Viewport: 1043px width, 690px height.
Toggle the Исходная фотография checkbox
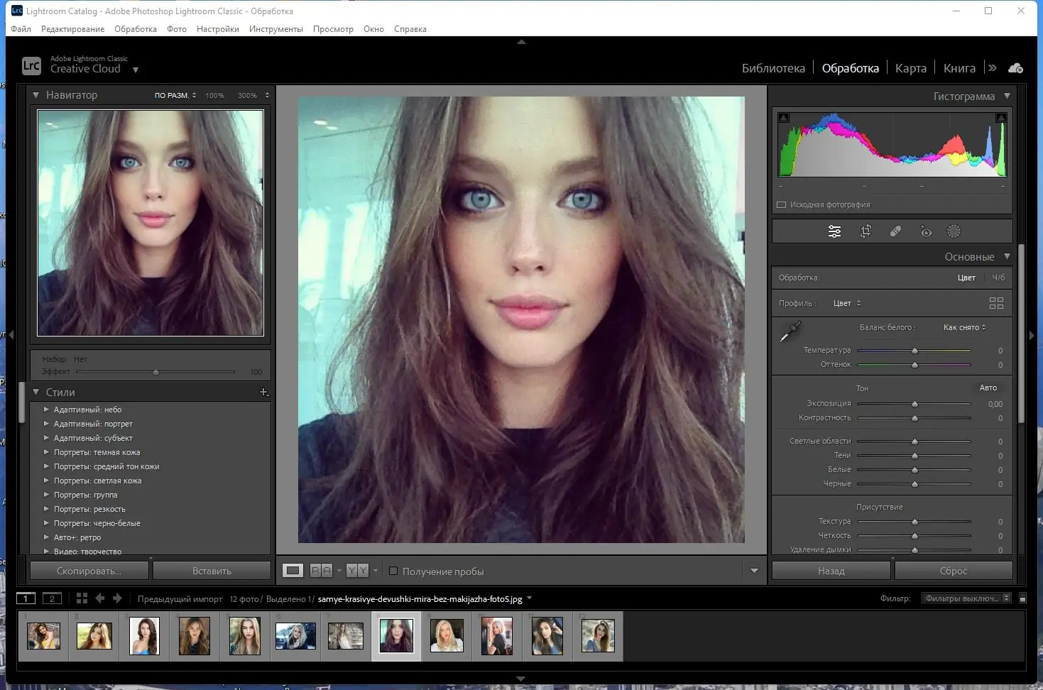[x=782, y=204]
